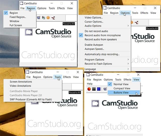Switch to Buttons View

(124, 92)
